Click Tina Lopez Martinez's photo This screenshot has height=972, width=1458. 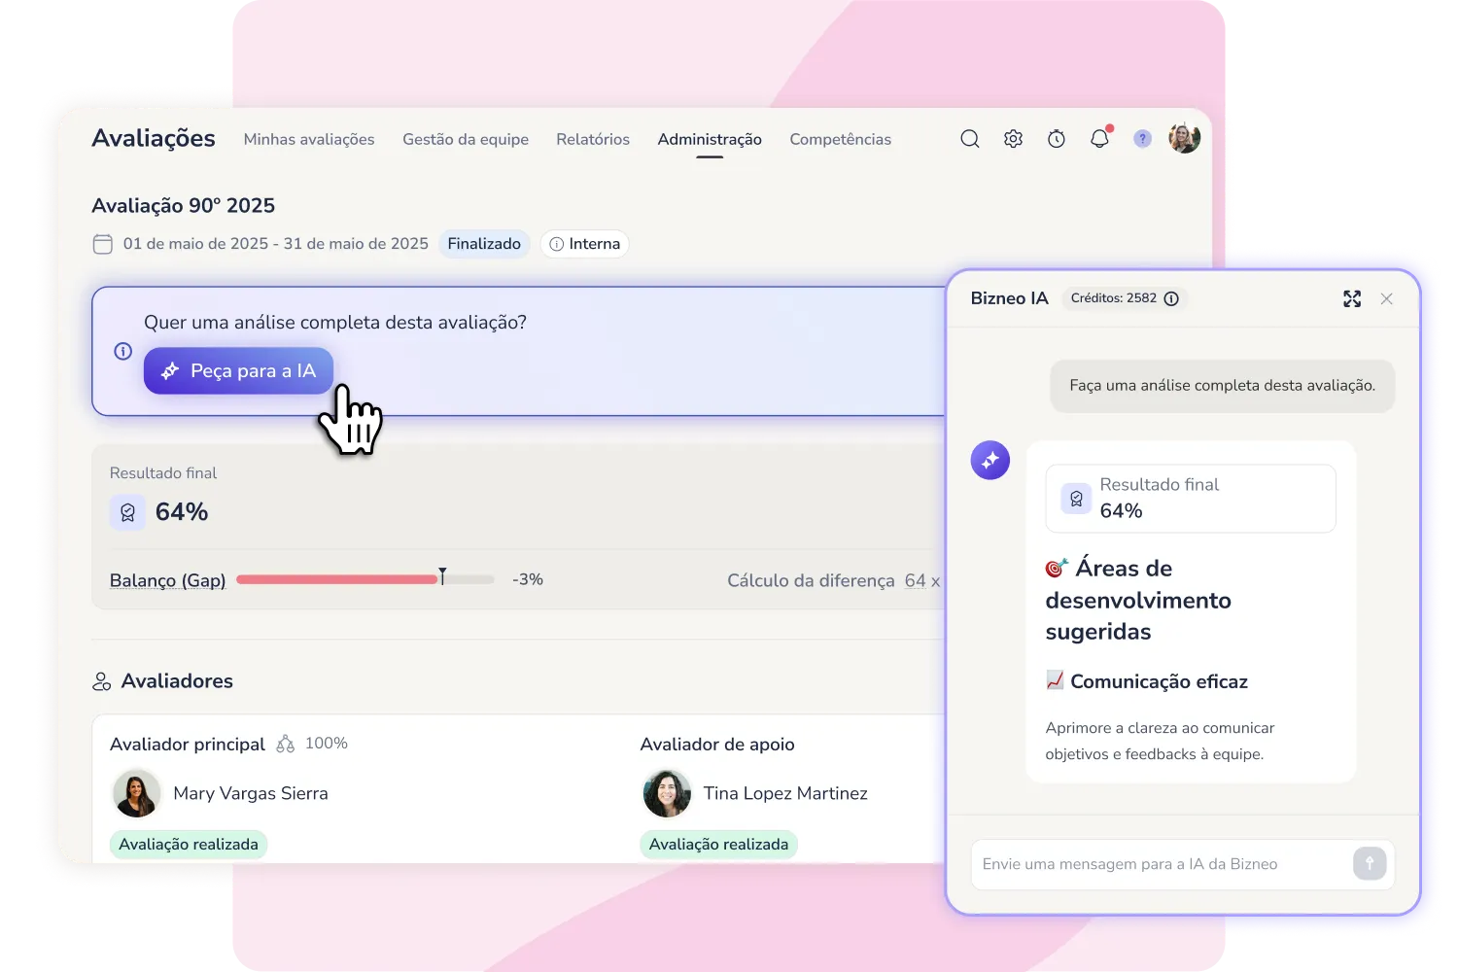click(x=667, y=793)
